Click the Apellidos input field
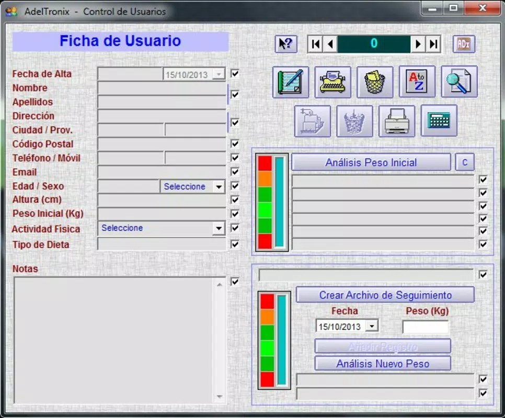 (x=162, y=102)
